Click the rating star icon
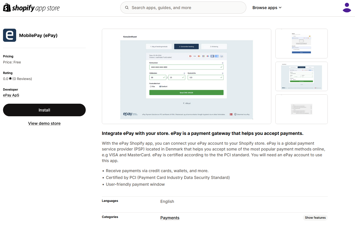 point(10,79)
